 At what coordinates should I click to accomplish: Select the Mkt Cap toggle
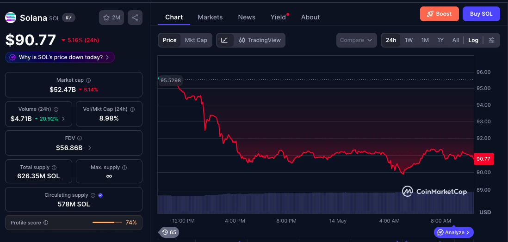196,40
